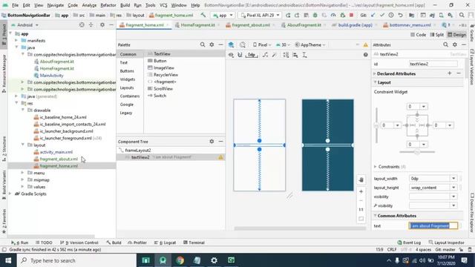This screenshot has width=475, height=267.
Task: Open the Event Log window
Action: click(x=409, y=243)
